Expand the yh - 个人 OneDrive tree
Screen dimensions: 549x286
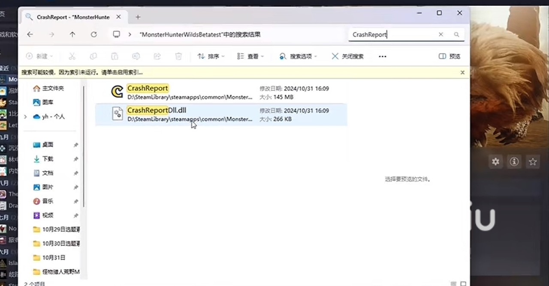25,116
